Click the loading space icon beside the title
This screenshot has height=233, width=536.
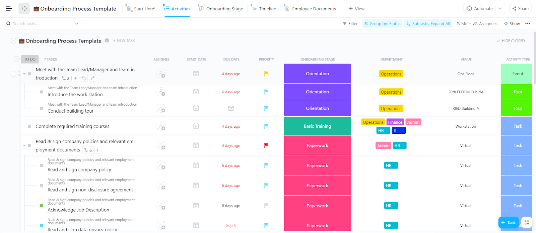pyautogui.click(x=24, y=8)
